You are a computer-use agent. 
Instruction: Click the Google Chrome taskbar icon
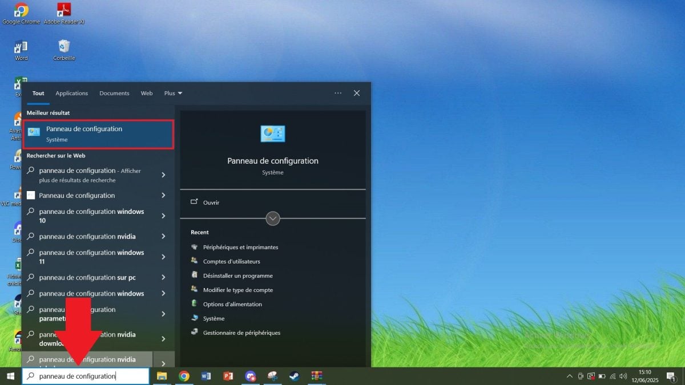click(184, 376)
